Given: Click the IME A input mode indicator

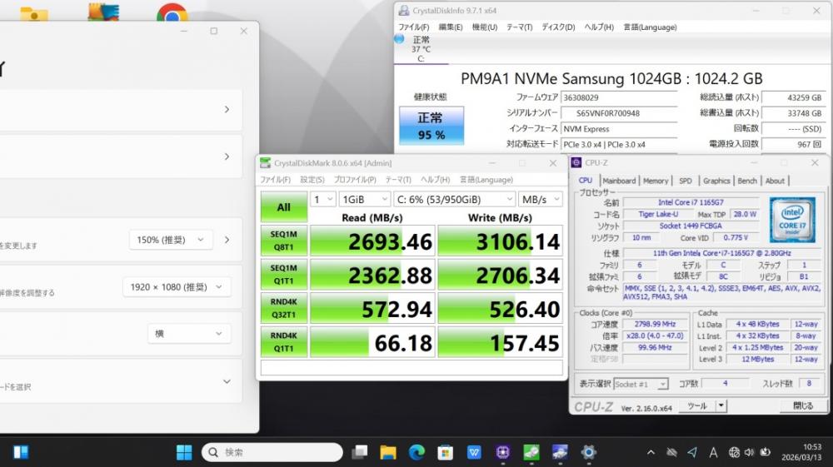Looking at the screenshot, I should 713,452.
